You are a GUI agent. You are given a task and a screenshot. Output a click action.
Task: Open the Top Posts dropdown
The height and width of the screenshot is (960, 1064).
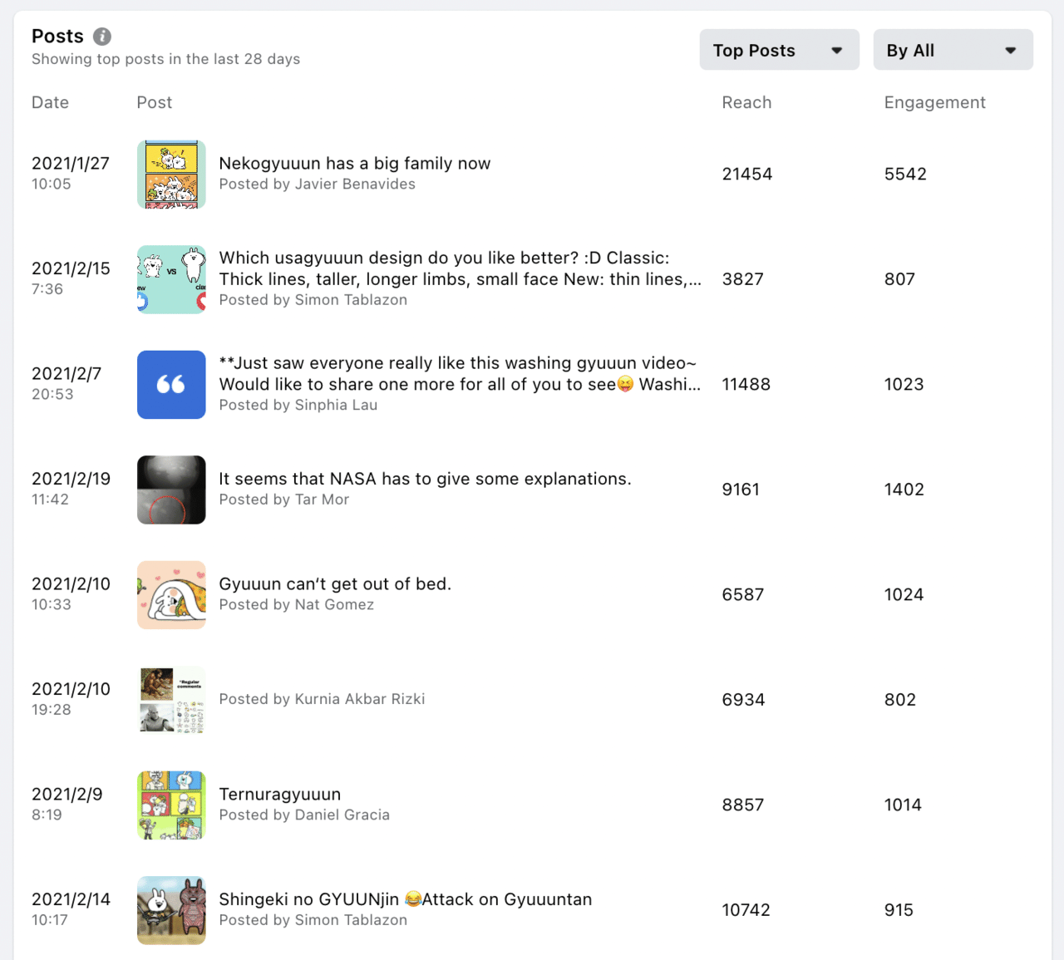779,50
